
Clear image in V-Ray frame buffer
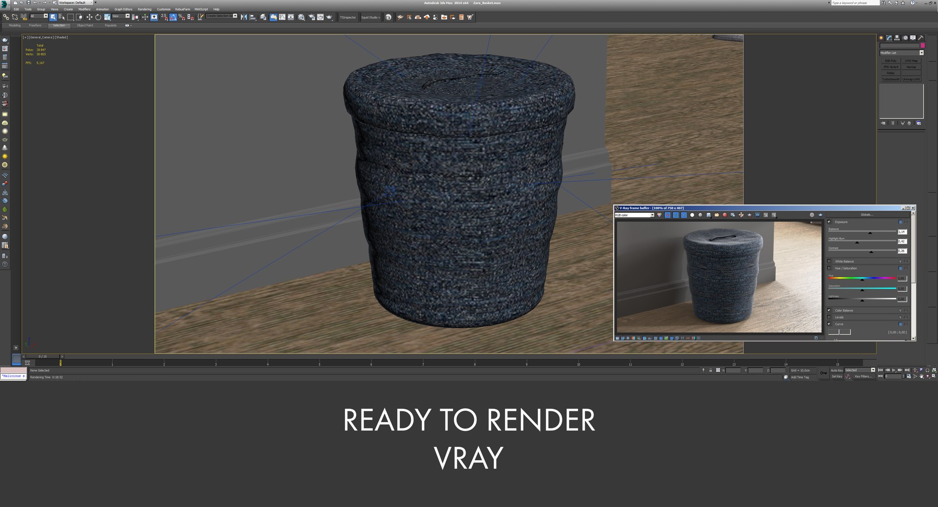[725, 215]
